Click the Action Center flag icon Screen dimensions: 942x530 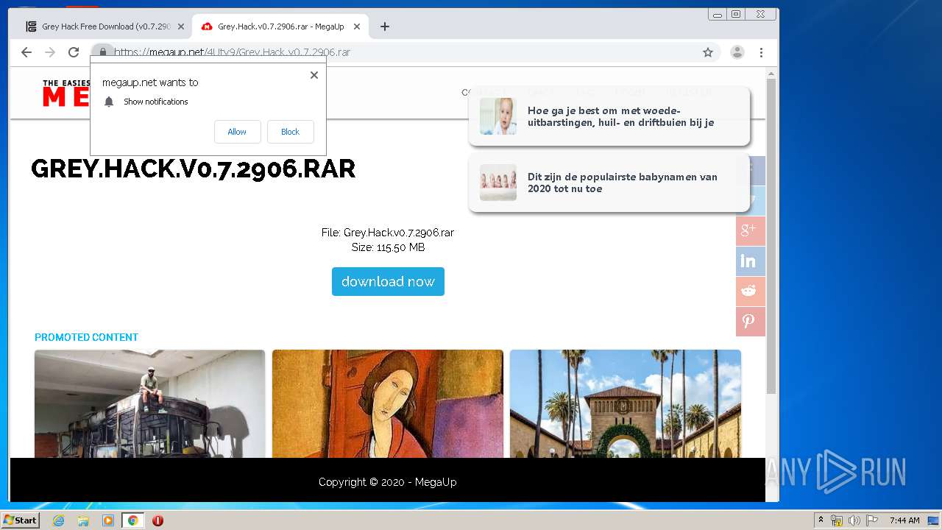pos(872,520)
